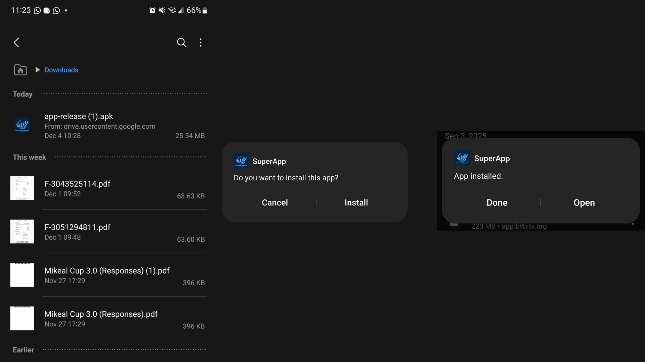The image size is (645, 362).
Task: Open F-3051294811.pdf thumbnail
Action: coord(22,232)
